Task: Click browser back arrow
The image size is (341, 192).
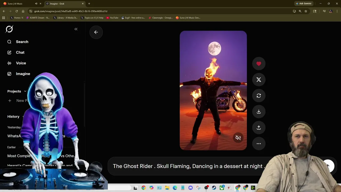Action: pos(4,11)
